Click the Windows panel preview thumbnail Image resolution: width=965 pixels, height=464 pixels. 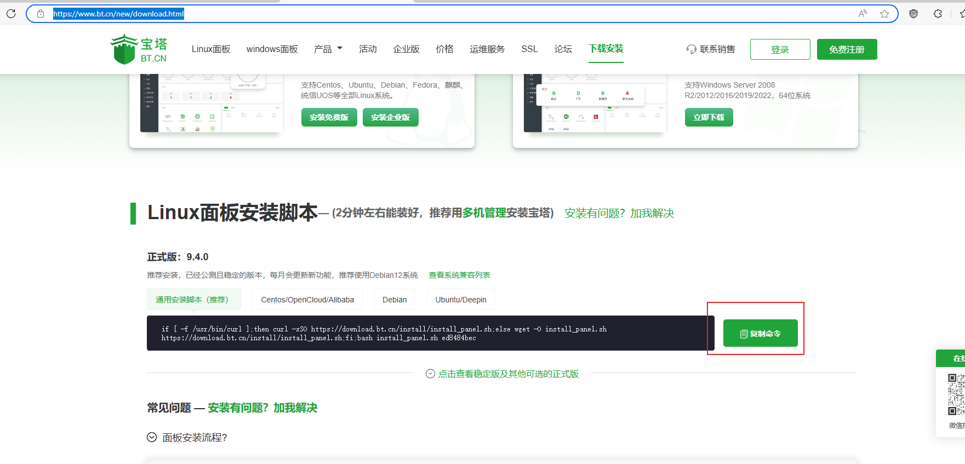click(595, 103)
